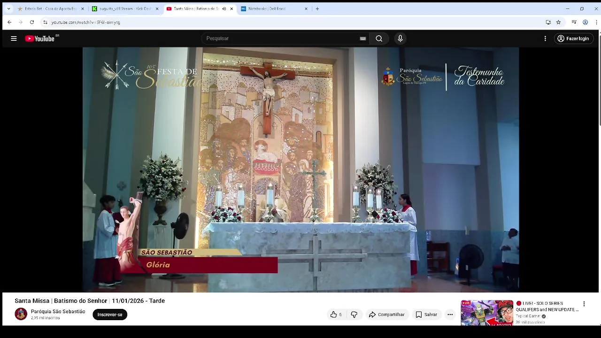Viewport: 601px width, 338px height.
Task: Click the Typical Gamer channel name
Action: (x=528, y=316)
